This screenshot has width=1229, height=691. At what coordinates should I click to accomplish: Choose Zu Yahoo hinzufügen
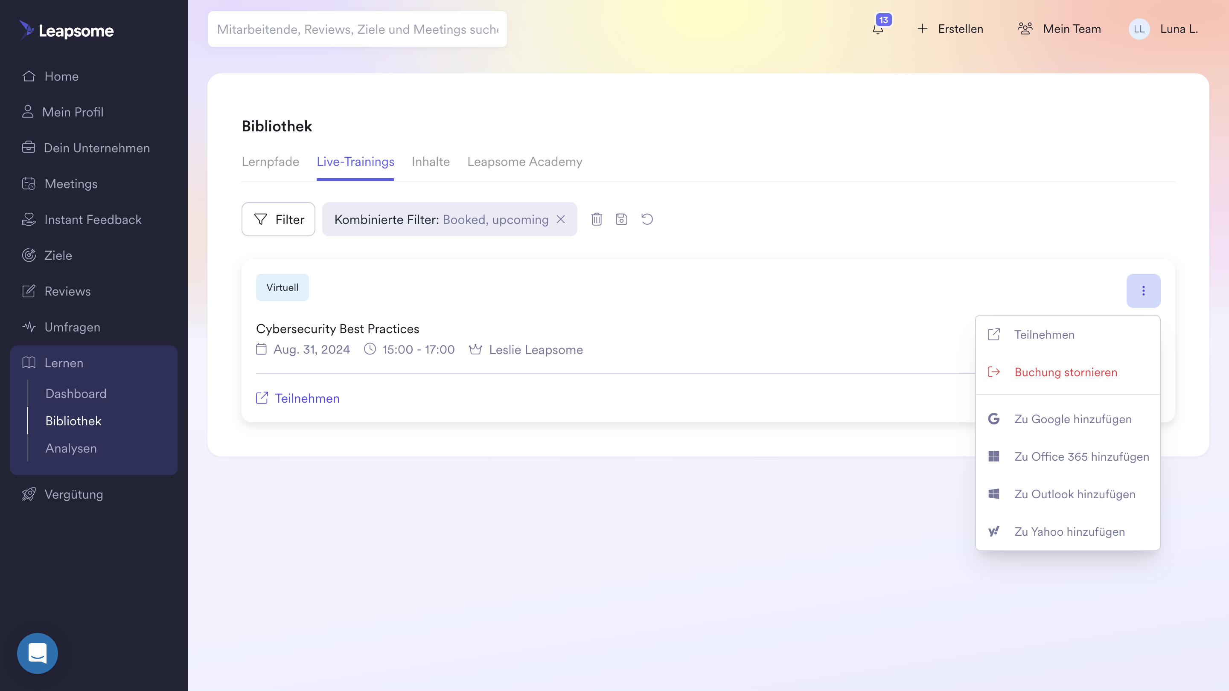[1068, 531]
